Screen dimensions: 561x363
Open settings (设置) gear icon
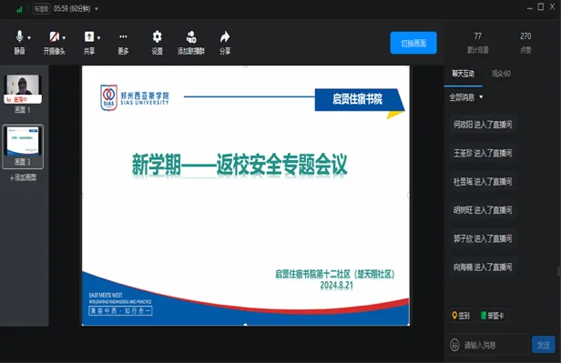tap(157, 36)
